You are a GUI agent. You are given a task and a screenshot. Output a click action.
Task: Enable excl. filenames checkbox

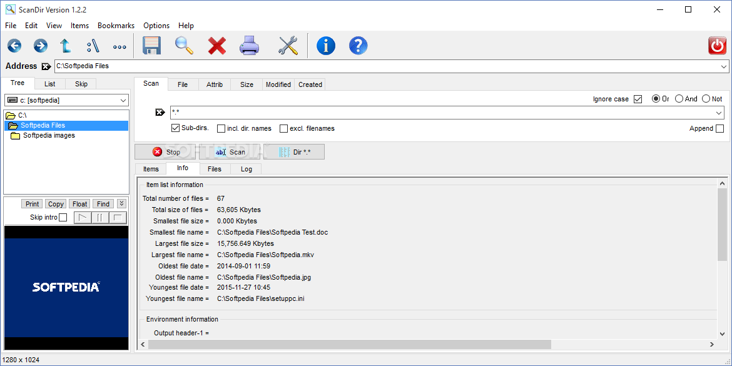pyautogui.click(x=284, y=128)
